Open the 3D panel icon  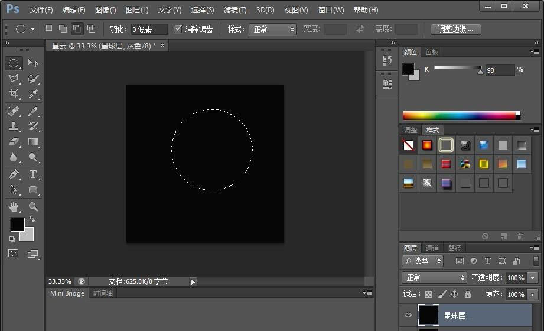coord(387,84)
